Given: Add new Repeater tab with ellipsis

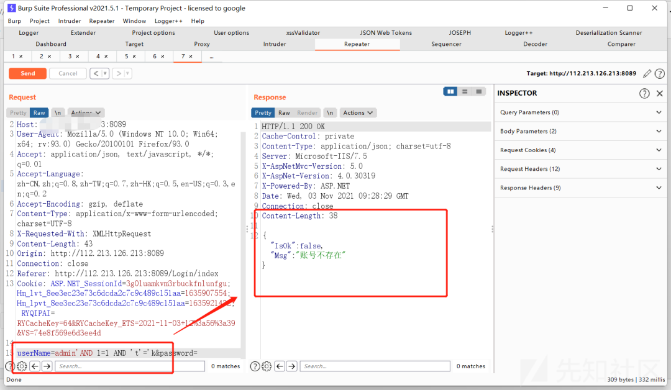Looking at the screenshot, I should click(x=211, y=57).
